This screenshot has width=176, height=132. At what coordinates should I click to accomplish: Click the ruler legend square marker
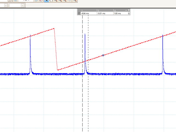click(79, 13)
